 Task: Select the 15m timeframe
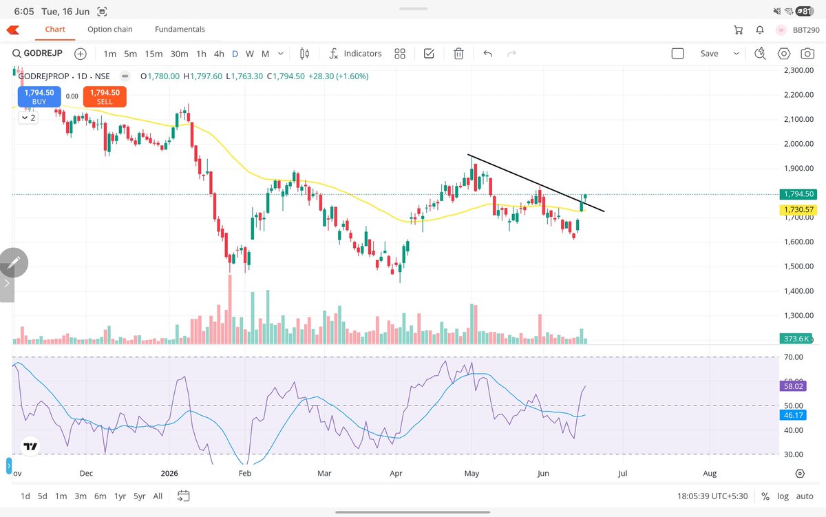point(153,54)
